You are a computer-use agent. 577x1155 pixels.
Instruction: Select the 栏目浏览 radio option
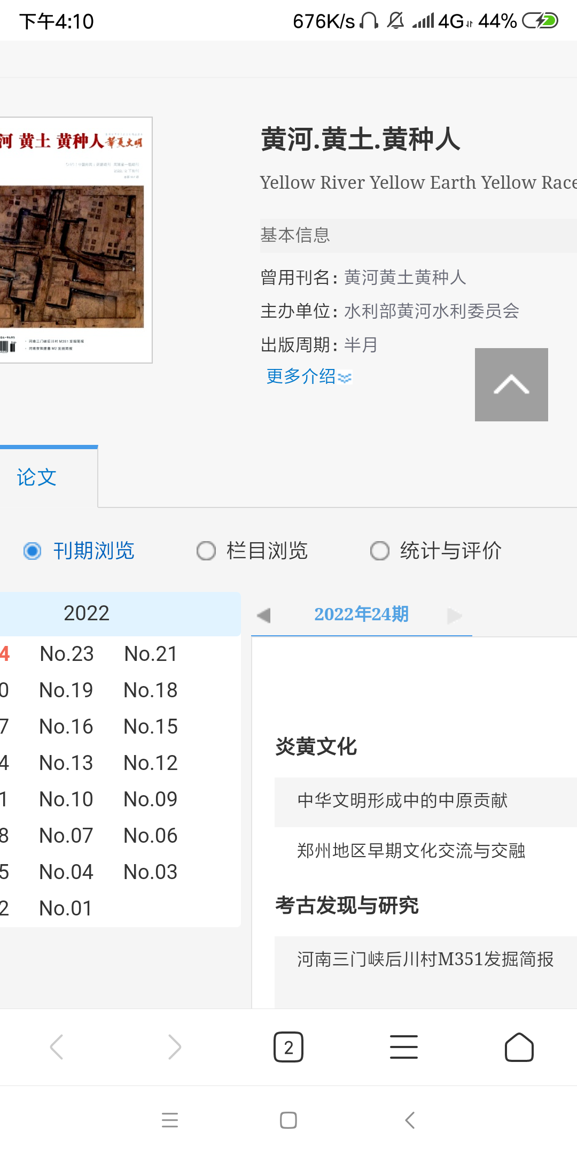206,551
